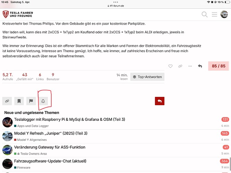Reply to post with grey arrow icon

200,66
